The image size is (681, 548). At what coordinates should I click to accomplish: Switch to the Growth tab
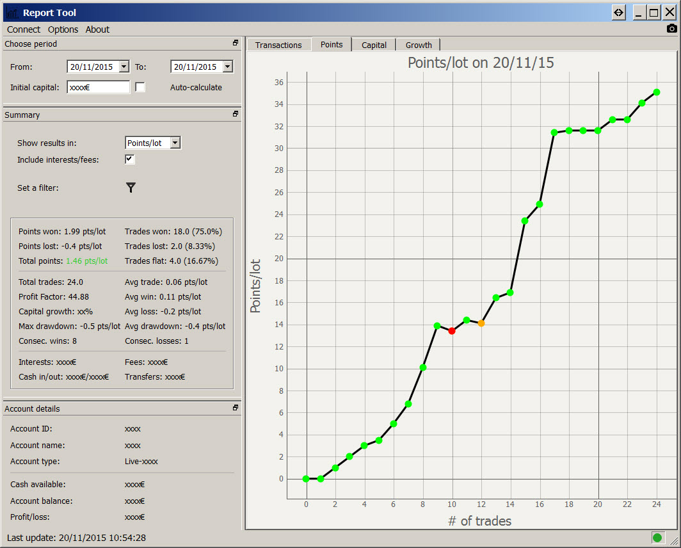[x=419, y=45]
